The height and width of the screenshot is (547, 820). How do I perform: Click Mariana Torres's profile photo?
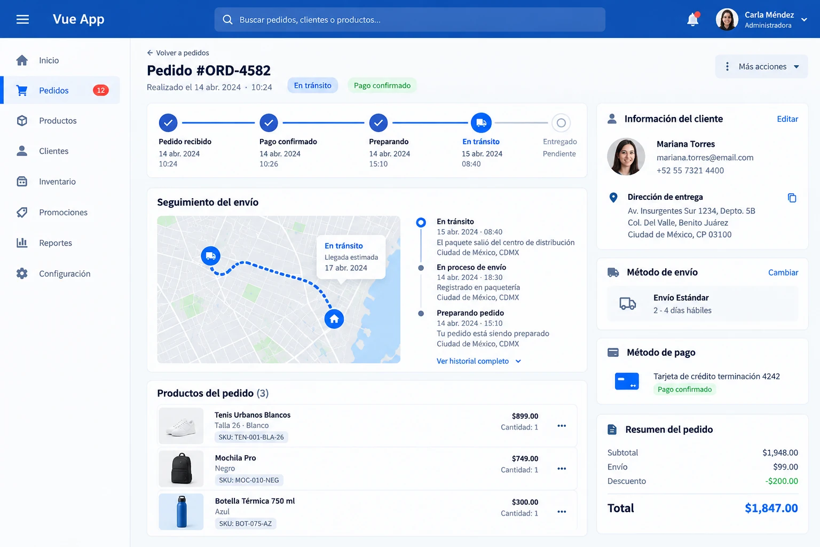pyautogui.click(x=626, y=157)
